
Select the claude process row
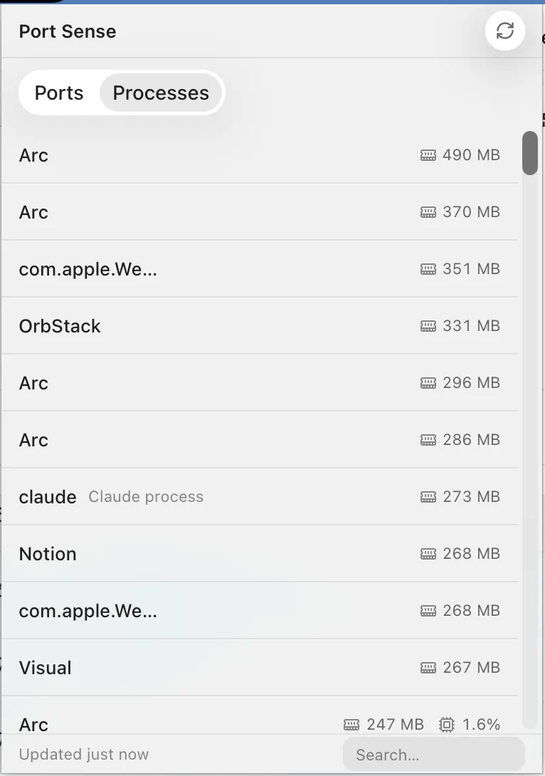tap(260, 496)
